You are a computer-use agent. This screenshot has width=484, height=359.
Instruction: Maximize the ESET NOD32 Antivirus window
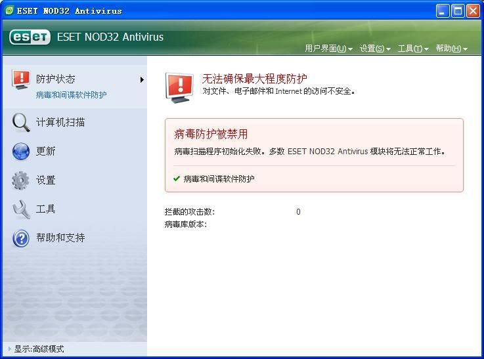[x=458, y=11]
